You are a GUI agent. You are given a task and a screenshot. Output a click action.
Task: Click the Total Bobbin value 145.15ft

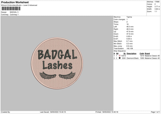(130, 49)
